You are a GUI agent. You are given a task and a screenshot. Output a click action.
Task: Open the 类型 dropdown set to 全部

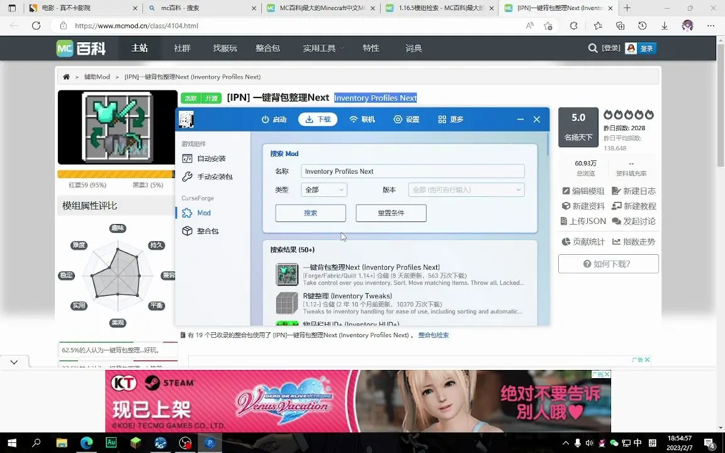pos(323,190)
